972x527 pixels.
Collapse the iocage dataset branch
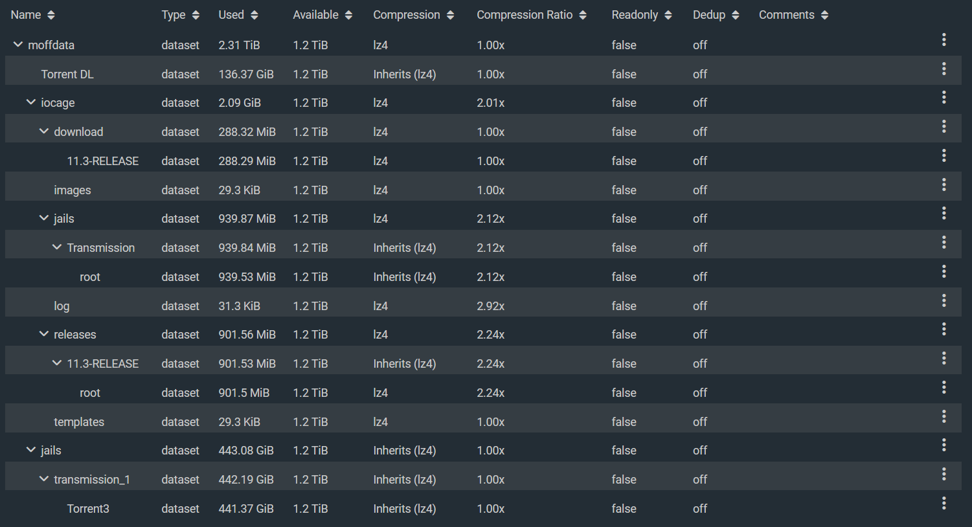click(30, 102)
